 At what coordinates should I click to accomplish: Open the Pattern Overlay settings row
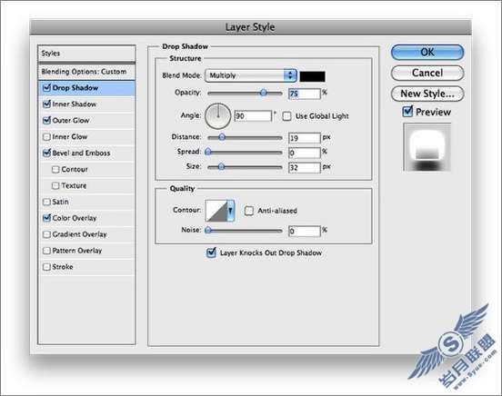point(86,251)
